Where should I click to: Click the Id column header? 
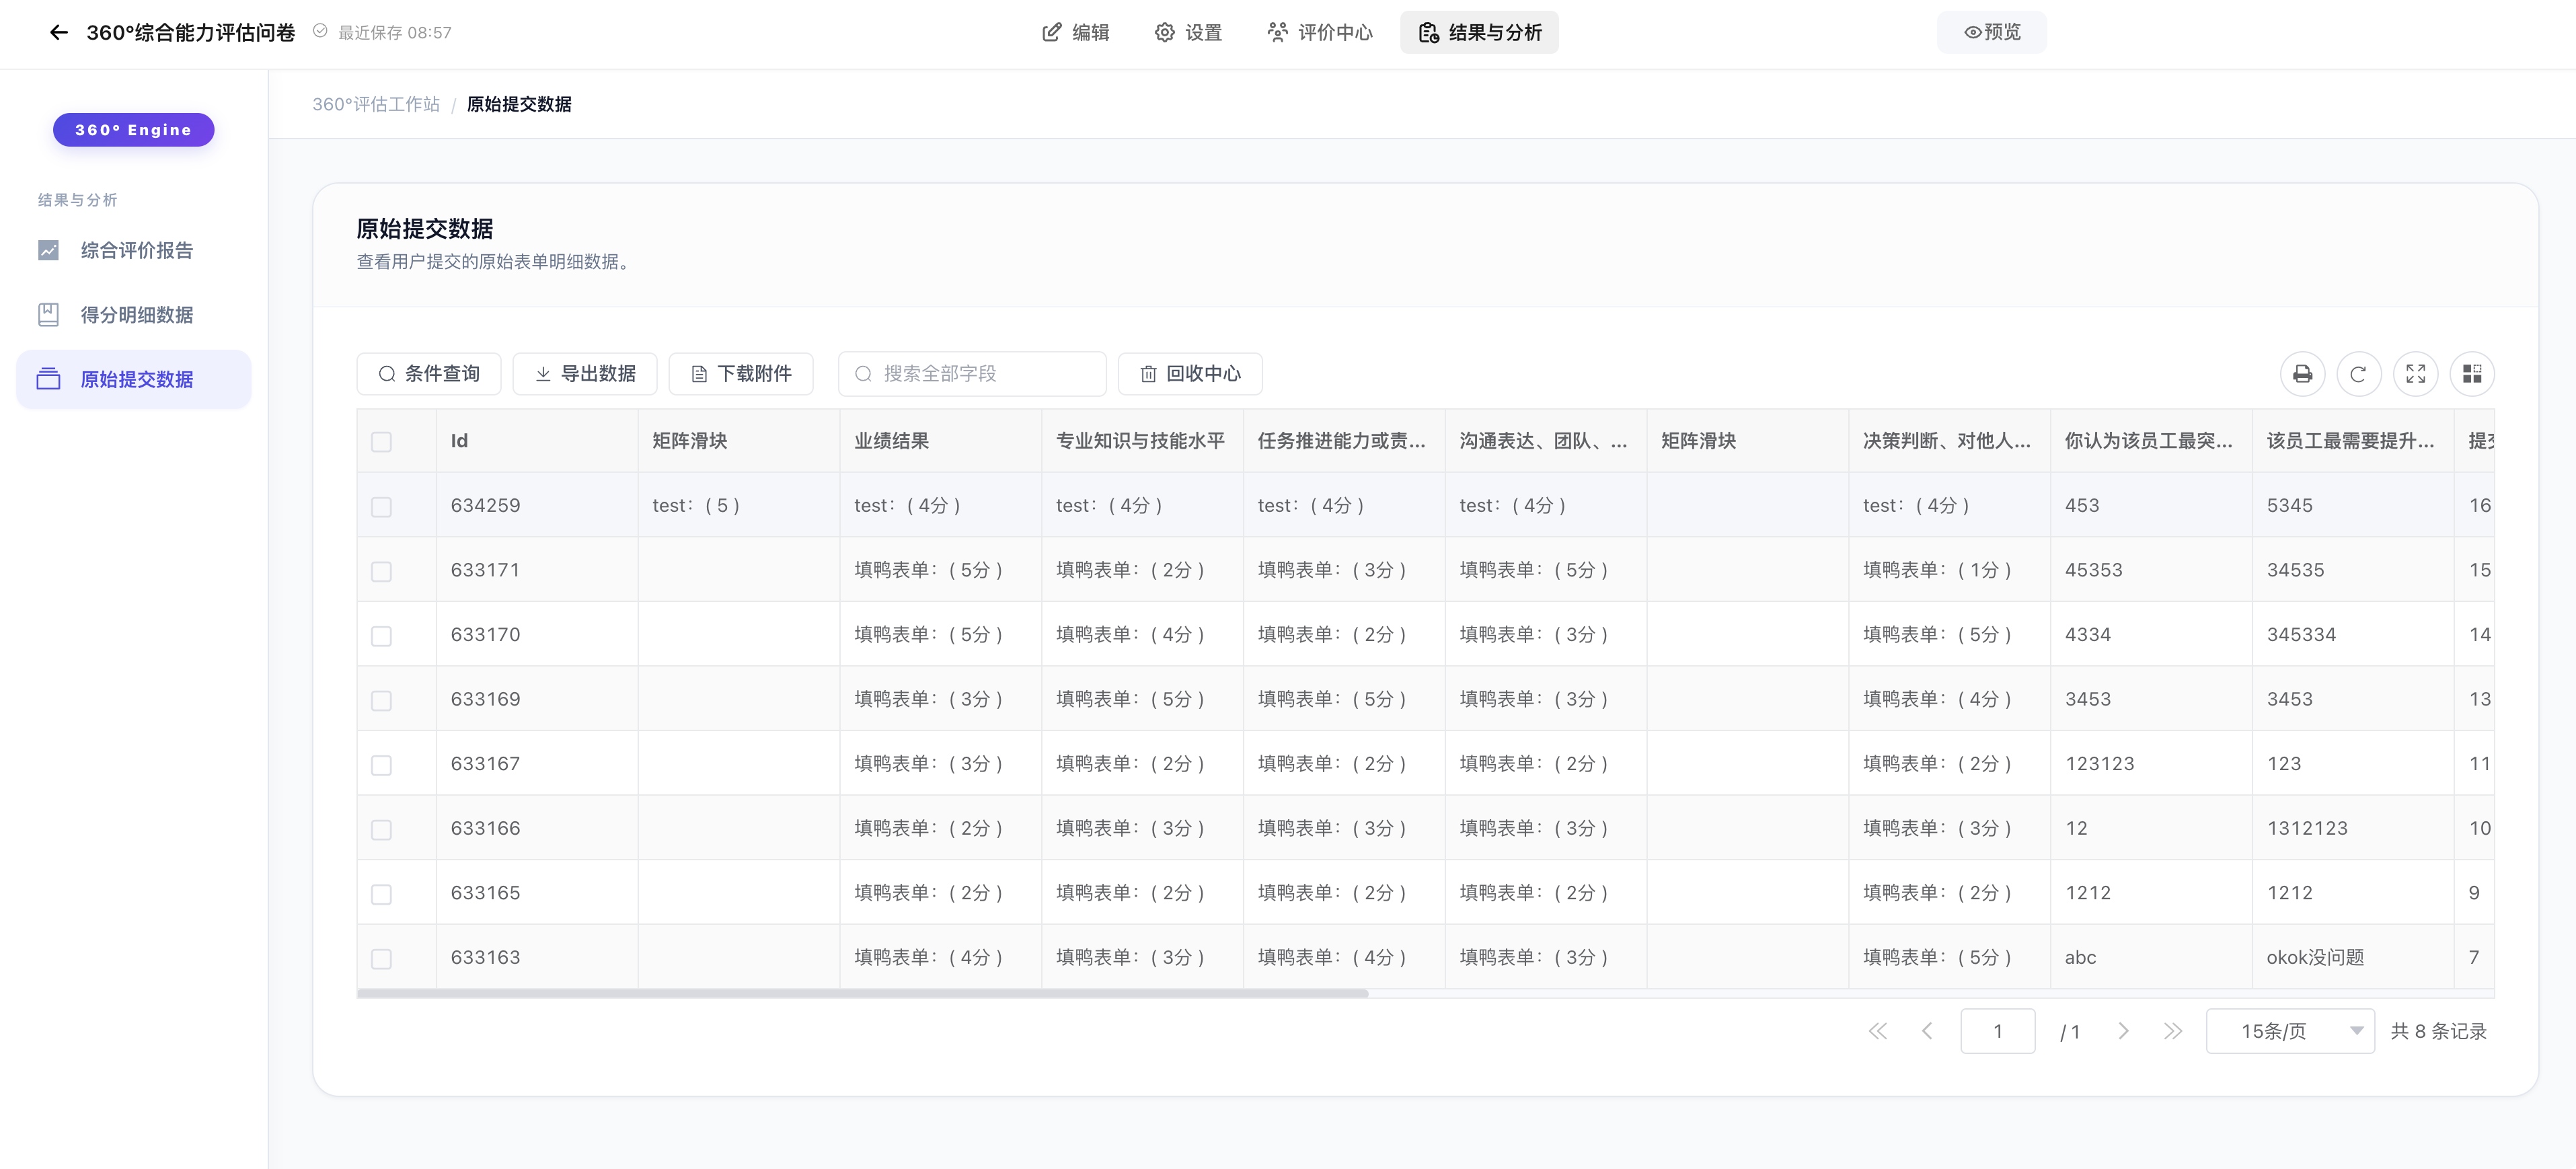tap(537, 441)
